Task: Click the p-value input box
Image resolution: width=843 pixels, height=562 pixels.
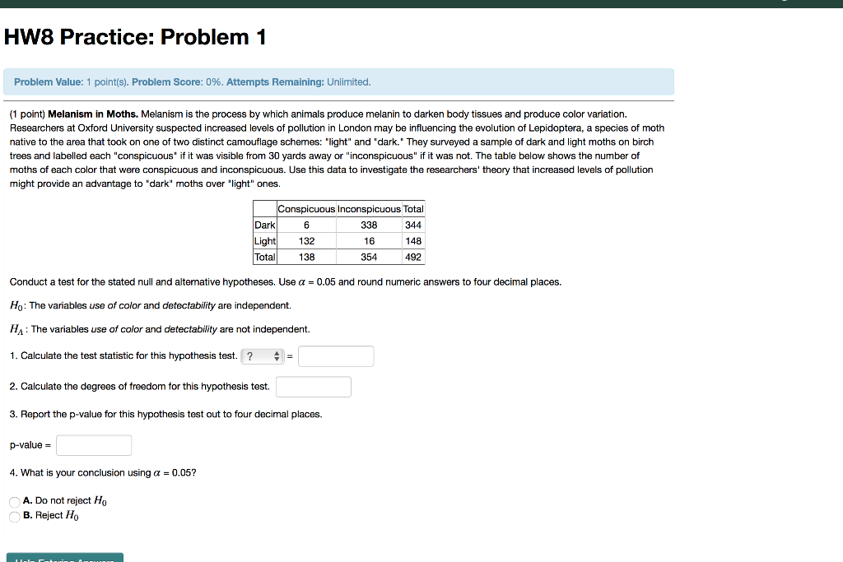Action: coord(93,444)
